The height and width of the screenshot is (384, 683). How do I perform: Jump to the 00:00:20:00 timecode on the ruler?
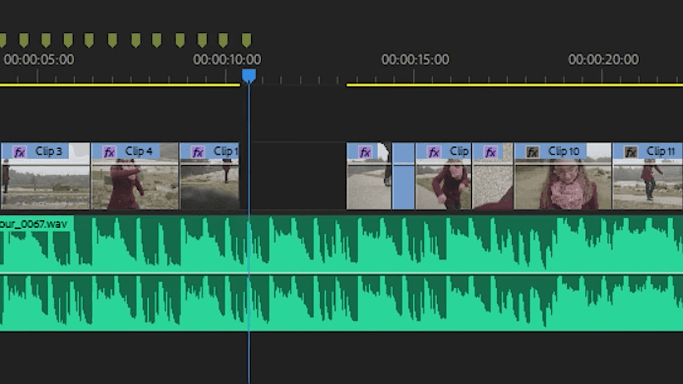coord(603,59)
